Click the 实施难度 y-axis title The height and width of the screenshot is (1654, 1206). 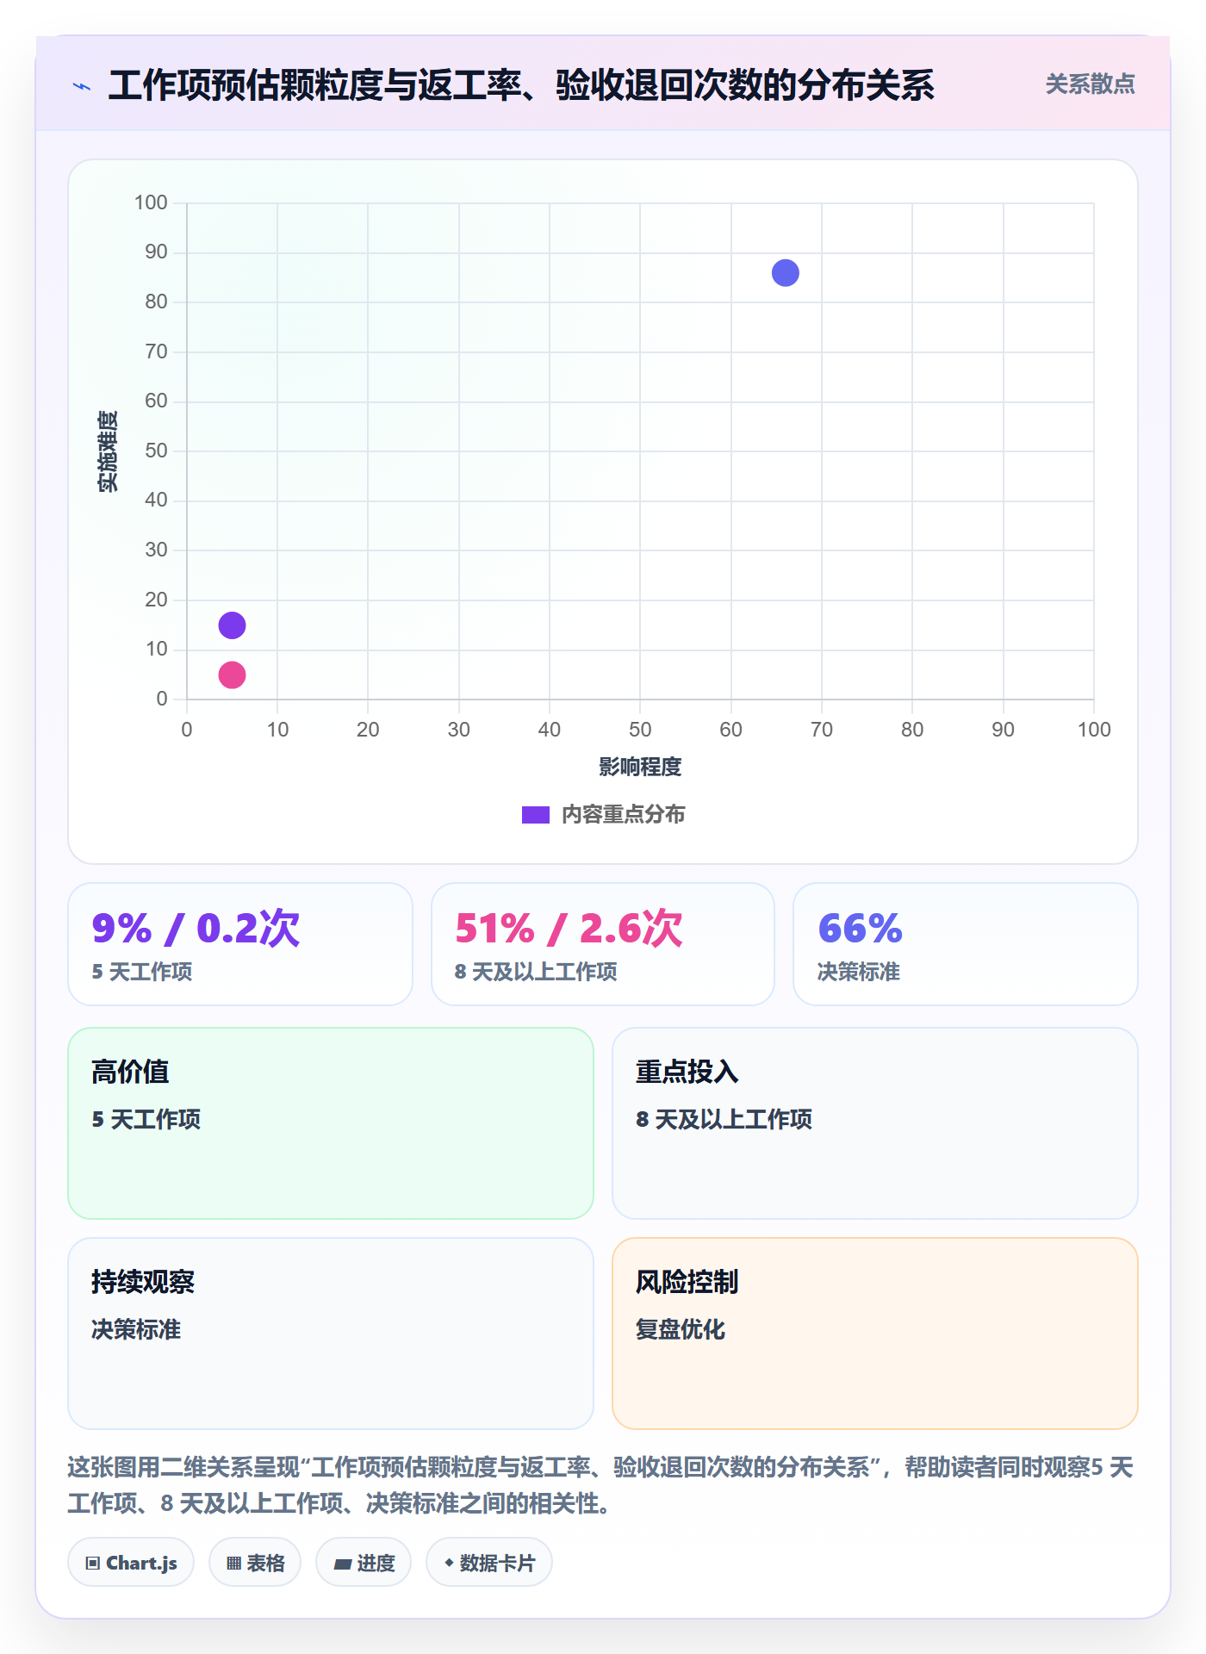click(x=108, y=451)
